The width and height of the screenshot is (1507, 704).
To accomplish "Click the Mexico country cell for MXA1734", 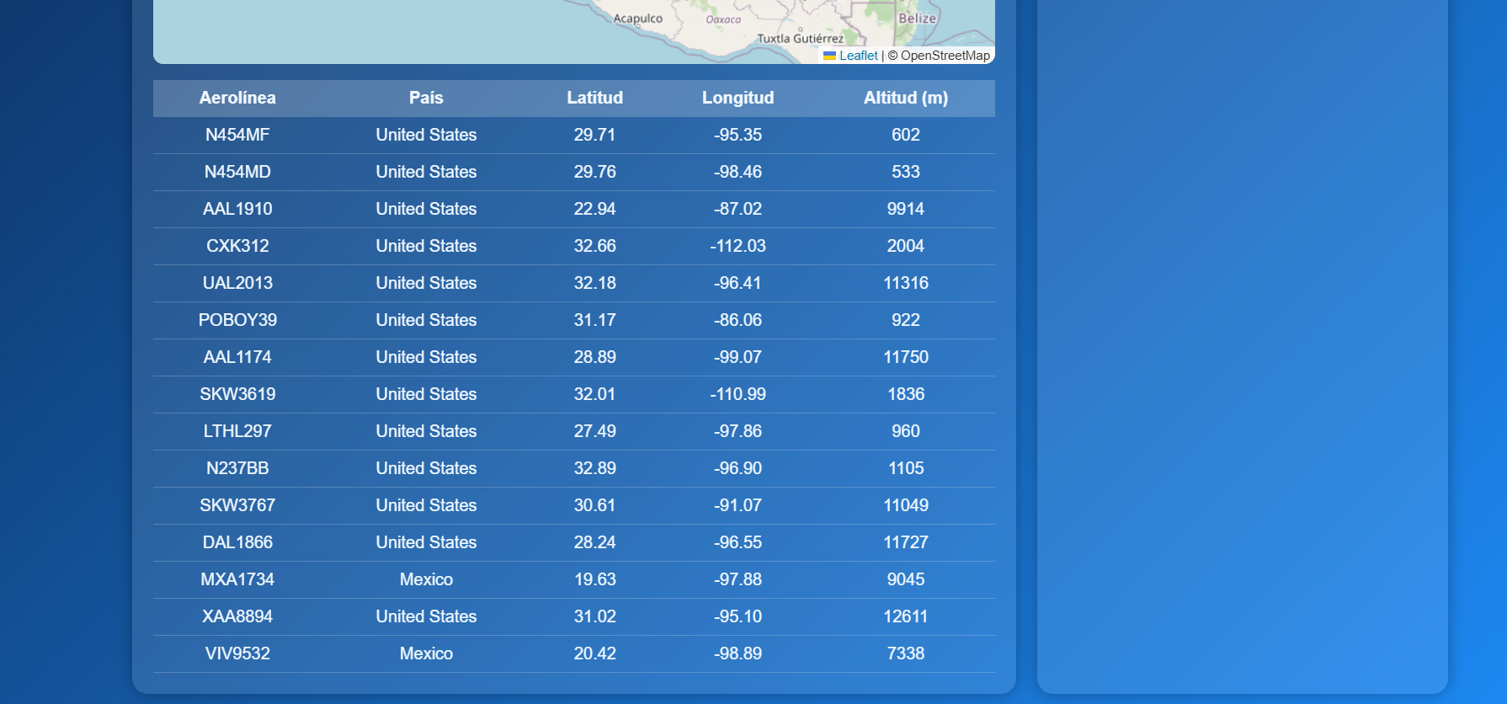I will 426,579.
